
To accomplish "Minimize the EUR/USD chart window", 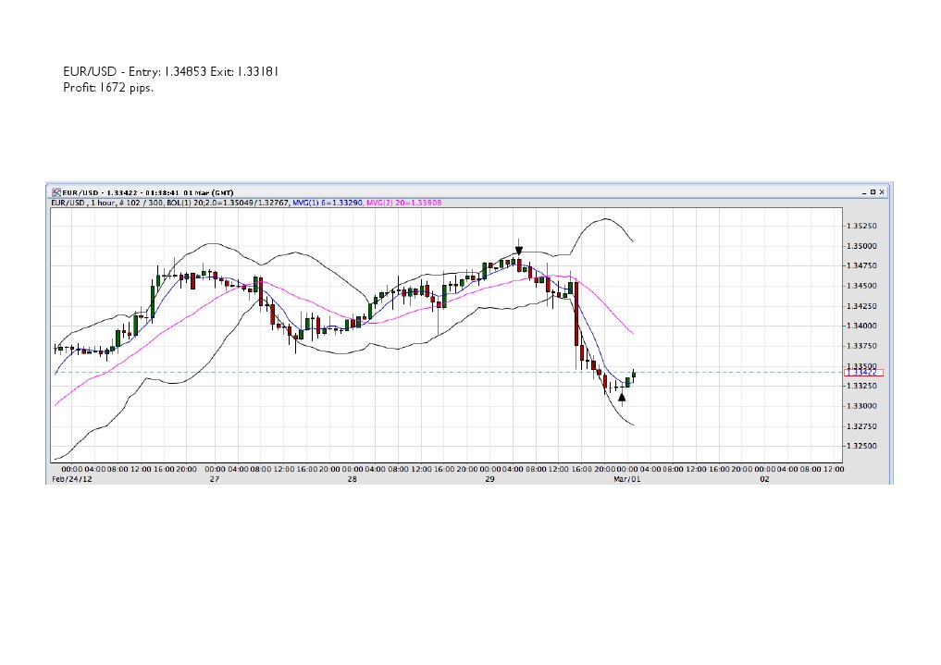I will point(864,192).
